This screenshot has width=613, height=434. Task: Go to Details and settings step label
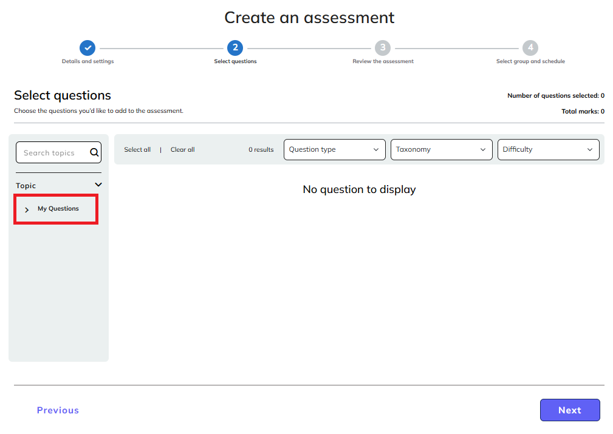87,61
